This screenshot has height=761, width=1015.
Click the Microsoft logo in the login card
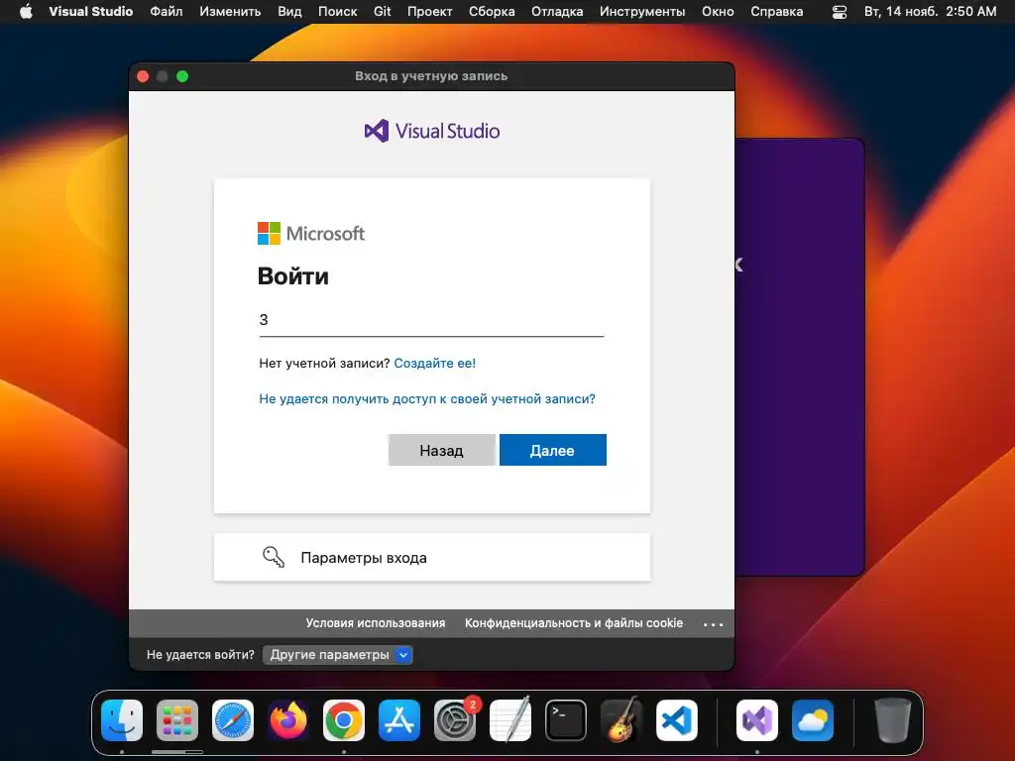311,234
